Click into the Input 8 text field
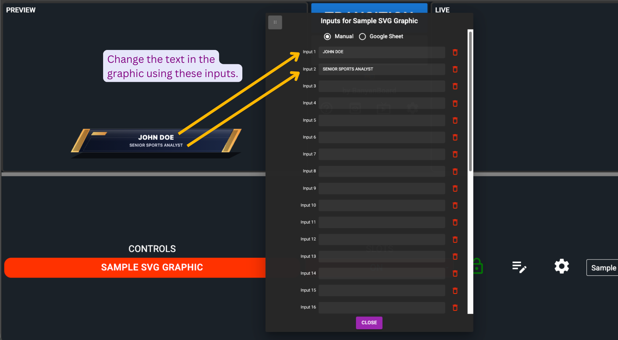The width and height of the screenshot is (618, 340). tap(382, 171)
